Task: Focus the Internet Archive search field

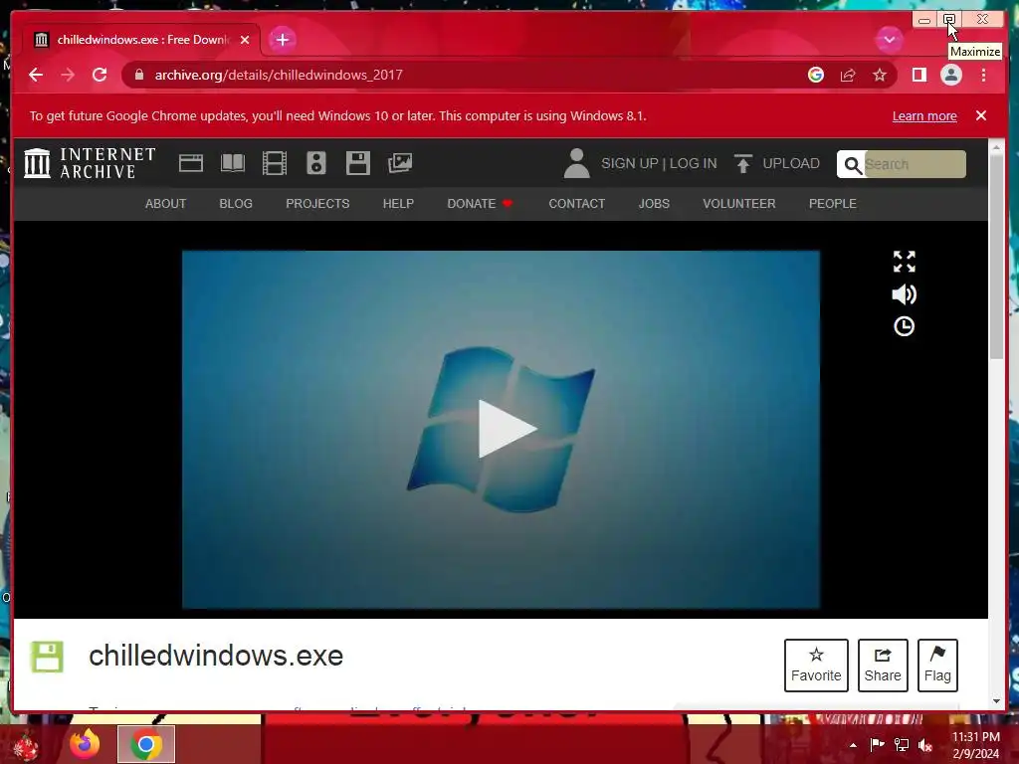Action: click(x=914, y=164)
